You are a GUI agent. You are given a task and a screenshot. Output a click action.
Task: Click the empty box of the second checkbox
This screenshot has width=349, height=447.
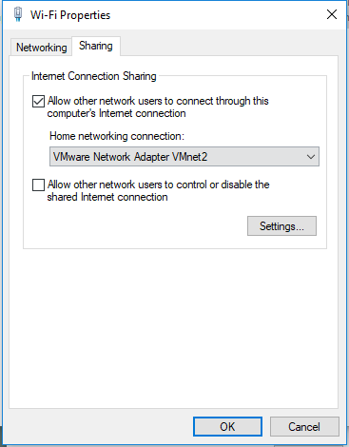point(38,185)
